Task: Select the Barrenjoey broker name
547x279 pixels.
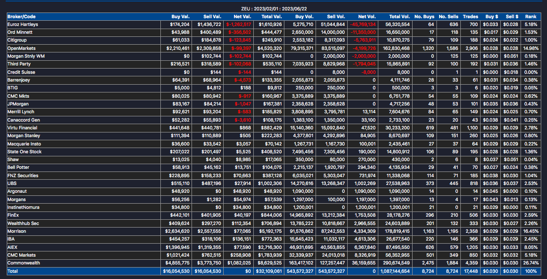Action: click(x=19, y=80)
